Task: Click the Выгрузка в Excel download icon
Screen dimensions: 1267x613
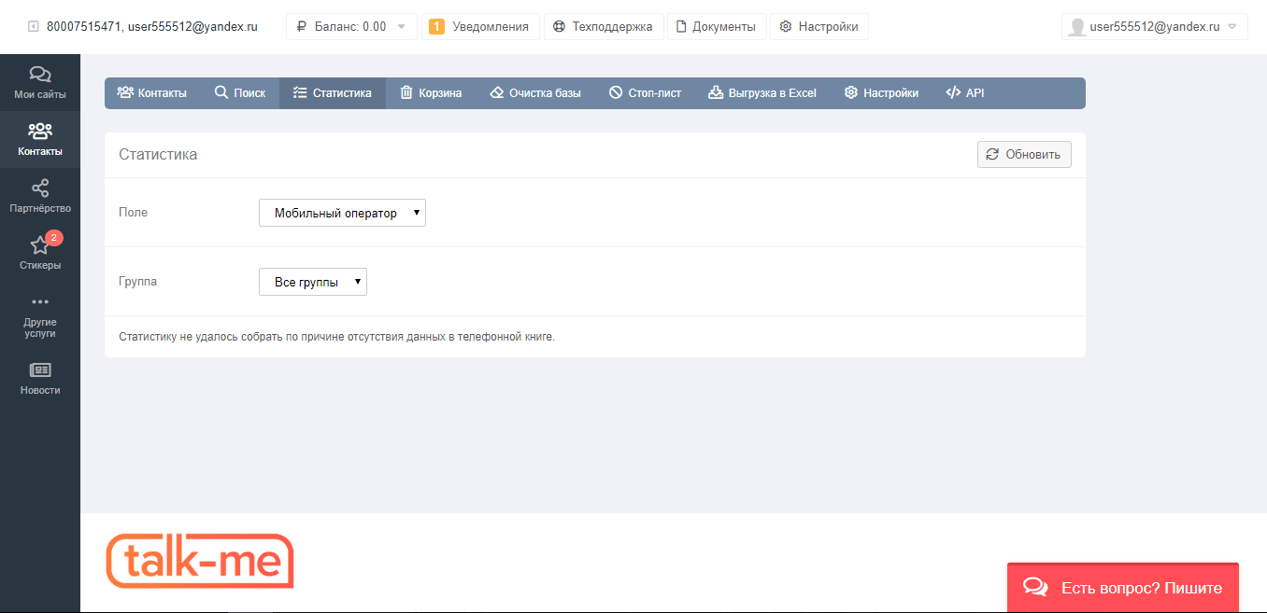Action: tap(716, 93)
